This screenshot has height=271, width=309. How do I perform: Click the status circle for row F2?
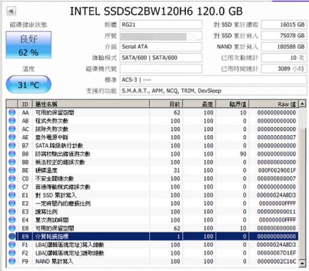12,253
